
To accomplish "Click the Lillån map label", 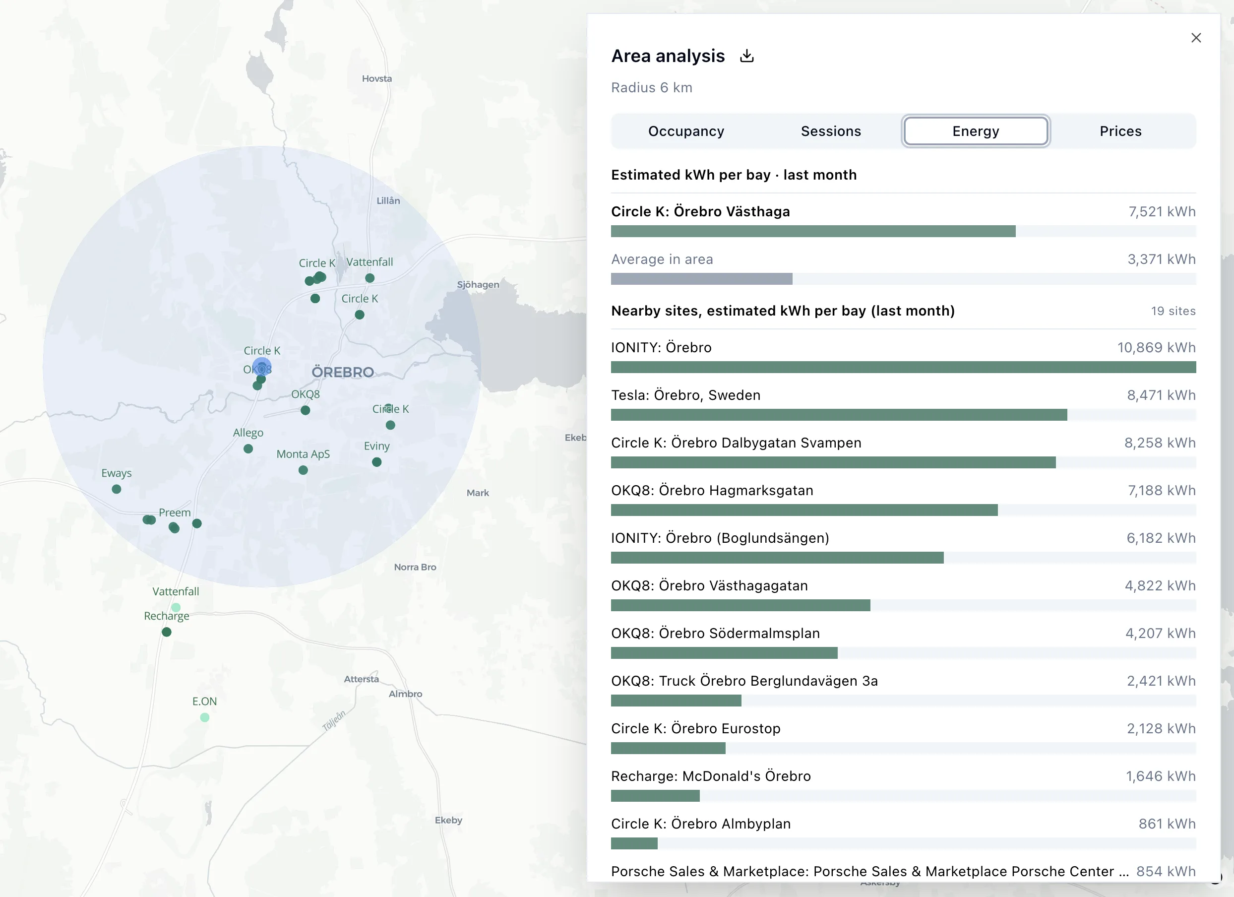I will 388,201.
